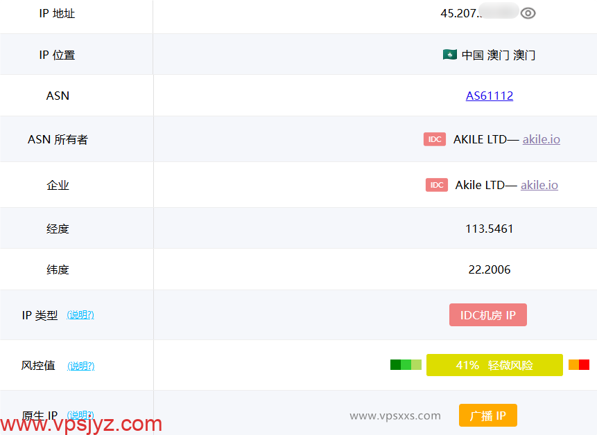Image resolution: width=597 pixels, height=435 pixels.
Task: Click the IDC badge beside AKILE LTD
Action: pyautogui.click(x=435, y=139)
